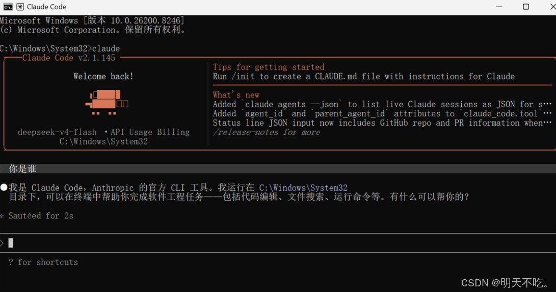This screenshot has width=556, height=292.
Task: Click the cmd terminal icon in title bar
Action: [8, 7]
